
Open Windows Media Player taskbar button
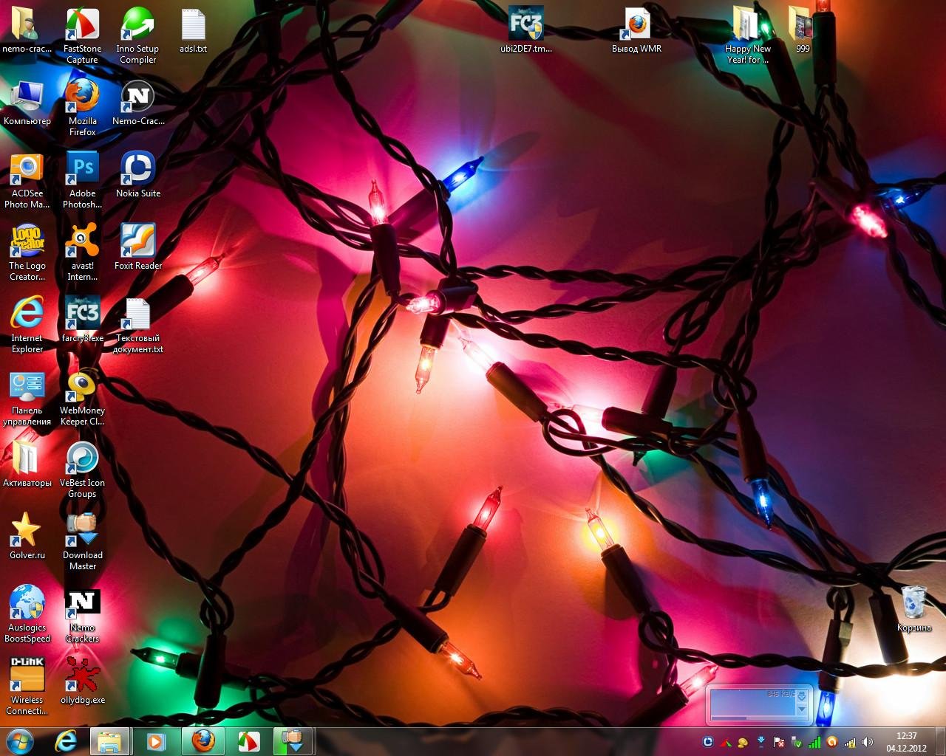pyautogui.click(x=155, y=741)
